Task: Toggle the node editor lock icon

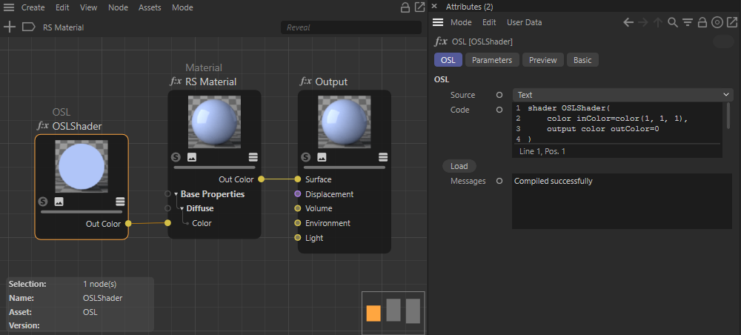Action: coord(405,7)
